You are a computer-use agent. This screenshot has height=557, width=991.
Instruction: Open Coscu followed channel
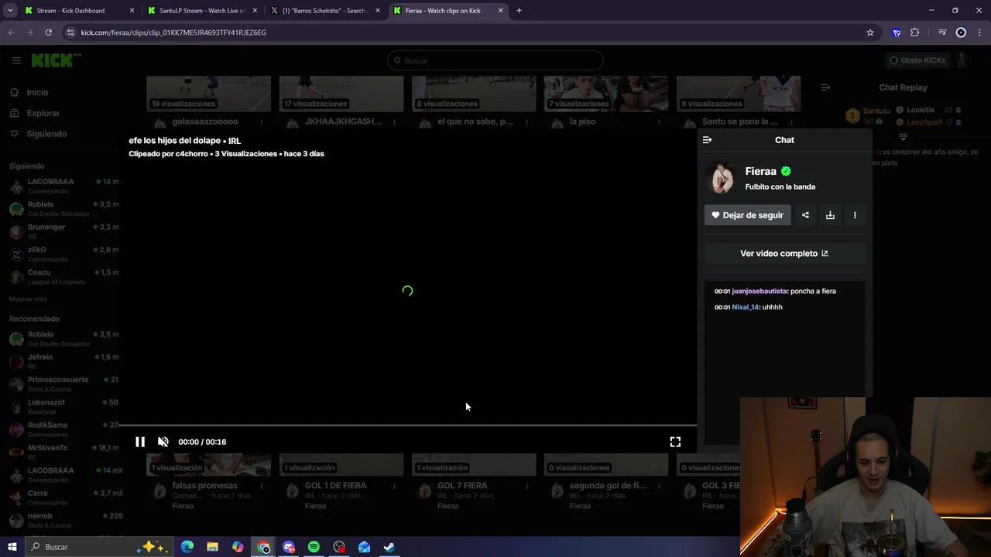[63, 277]
